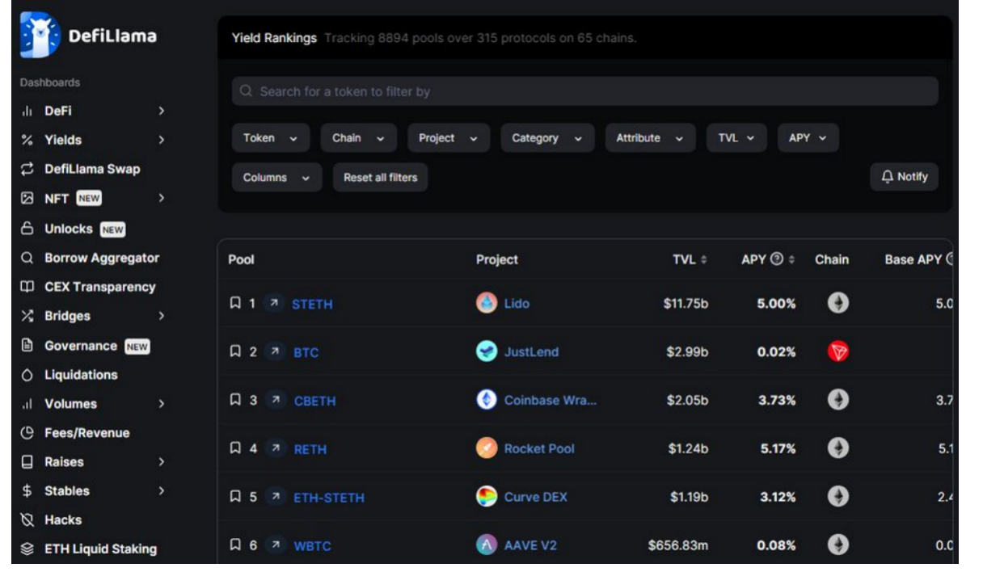
Task: Open the Category filter dropdown
Action: click(547, 138)
